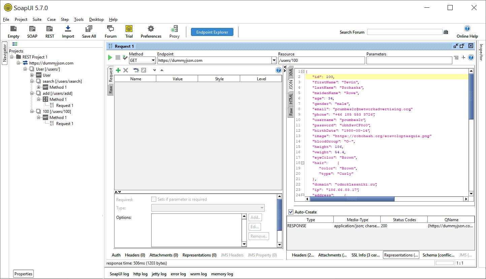Open the Endpoint dropdown list
This screenshot has width=486, height=279.
click(x=274, y=61)
